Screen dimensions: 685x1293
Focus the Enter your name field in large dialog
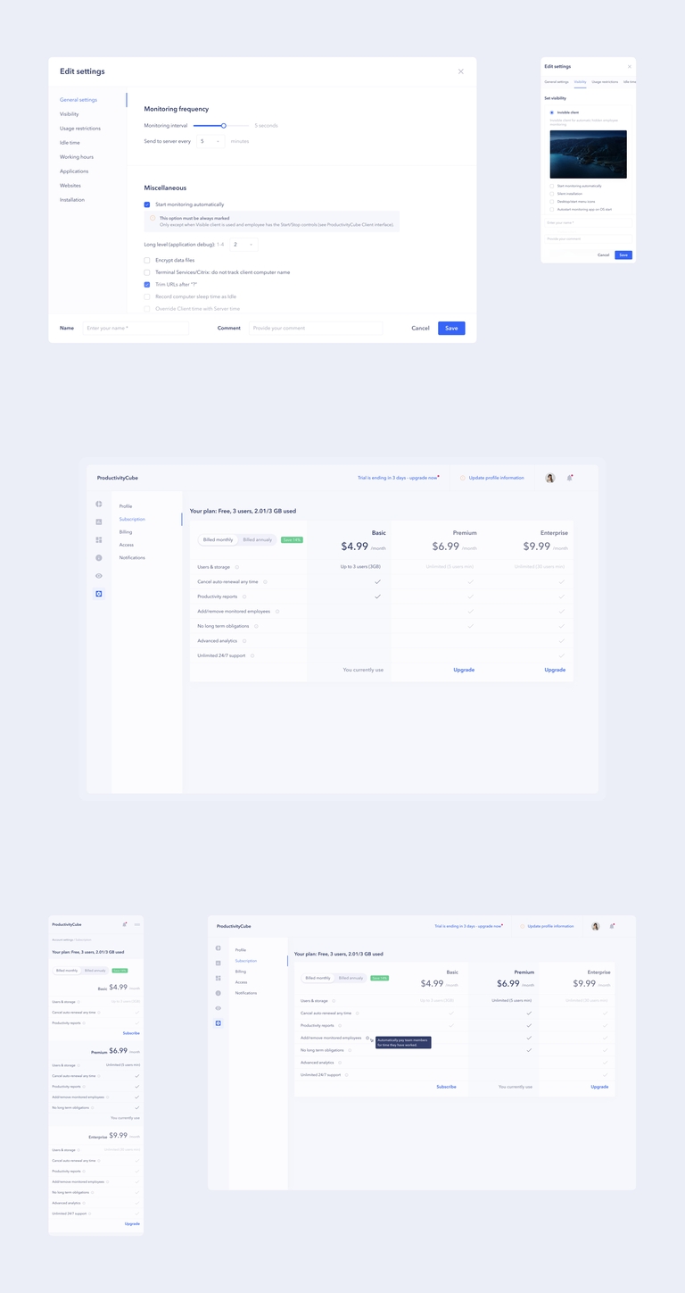(136, 329)
